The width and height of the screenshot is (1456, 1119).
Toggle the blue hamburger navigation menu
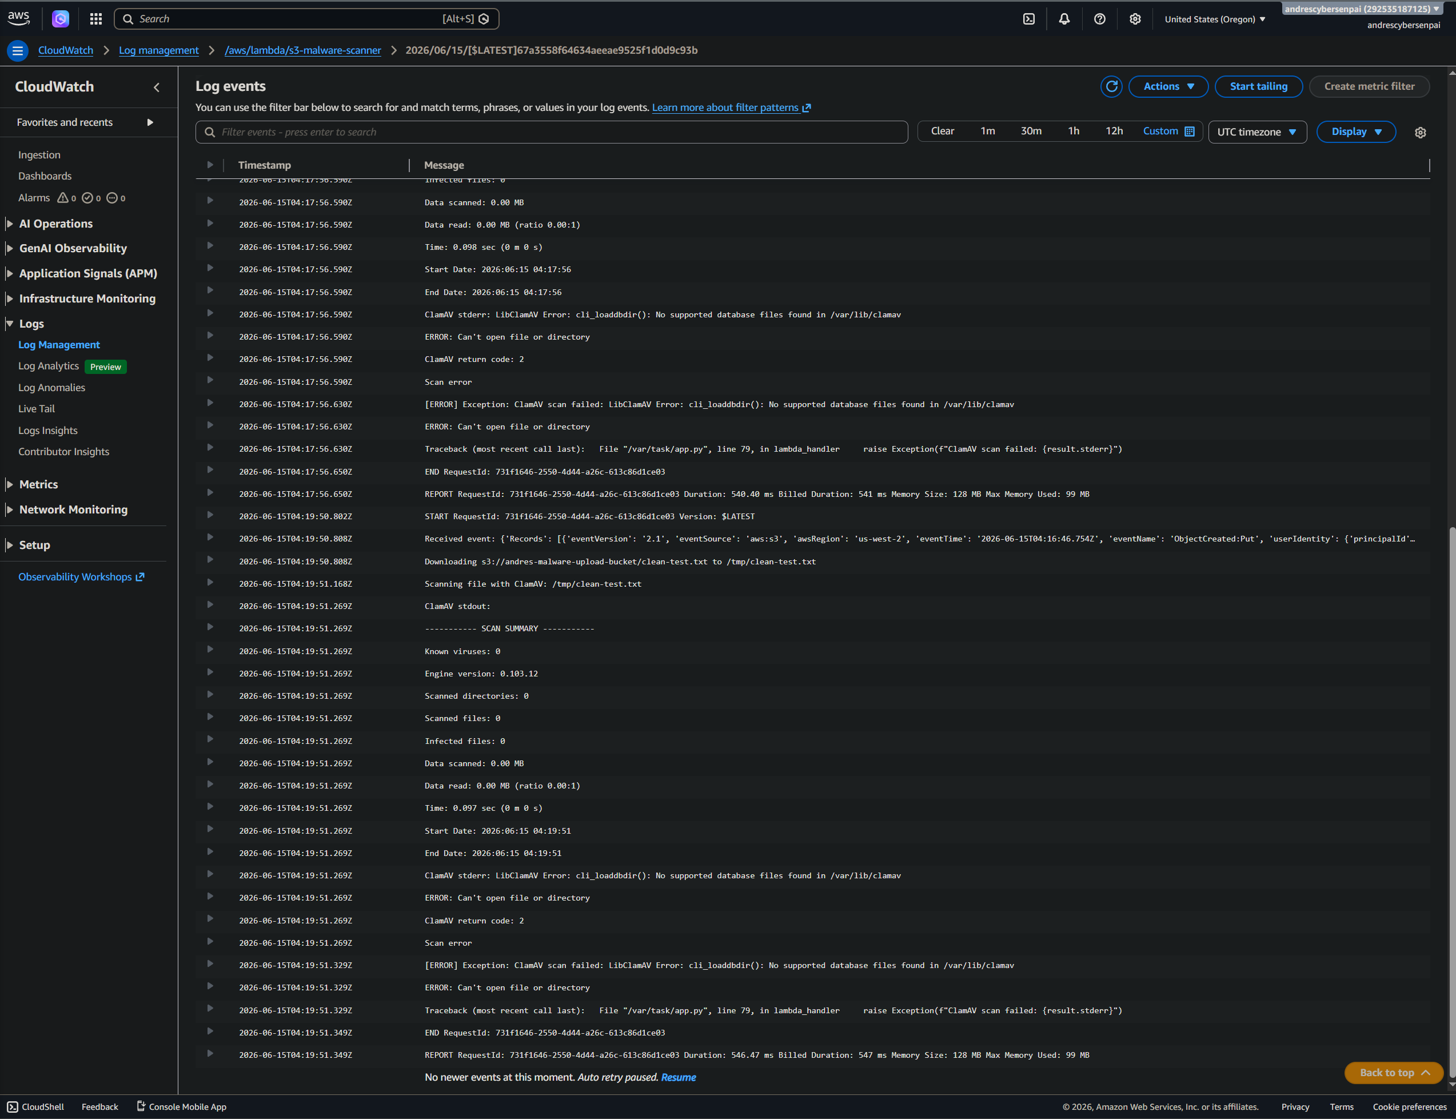tap(18, 51)
